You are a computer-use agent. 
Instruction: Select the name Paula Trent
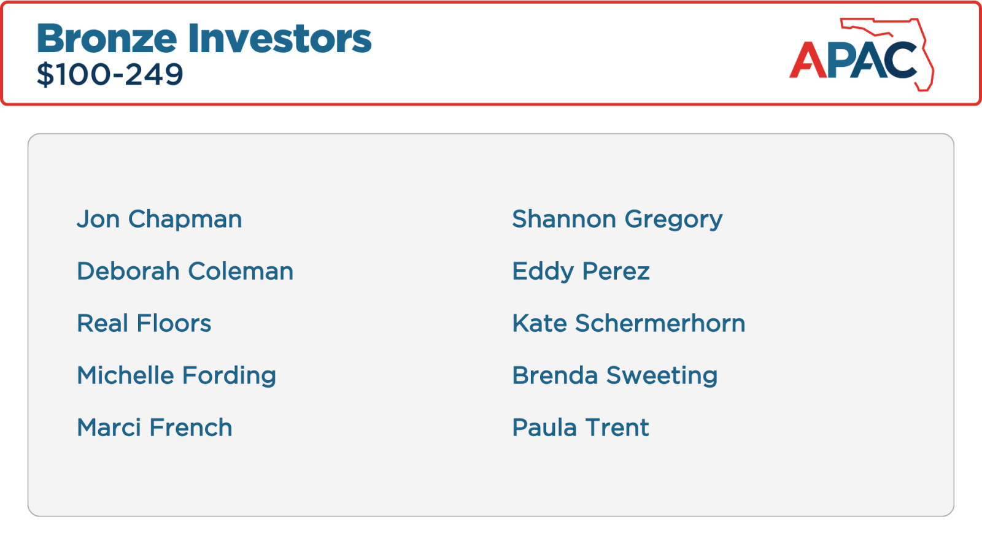pos(581,428)
